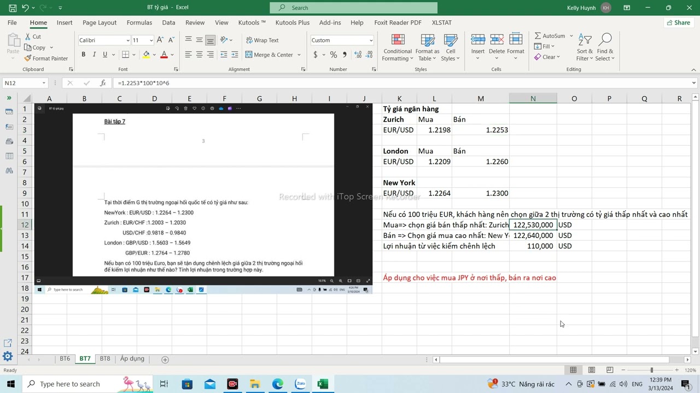
Task: Open Sort & Filter options
Action: (585, 47)
